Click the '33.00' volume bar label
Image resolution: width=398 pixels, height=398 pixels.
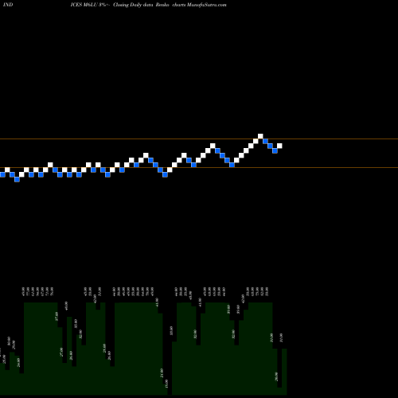tap(171, 330)
